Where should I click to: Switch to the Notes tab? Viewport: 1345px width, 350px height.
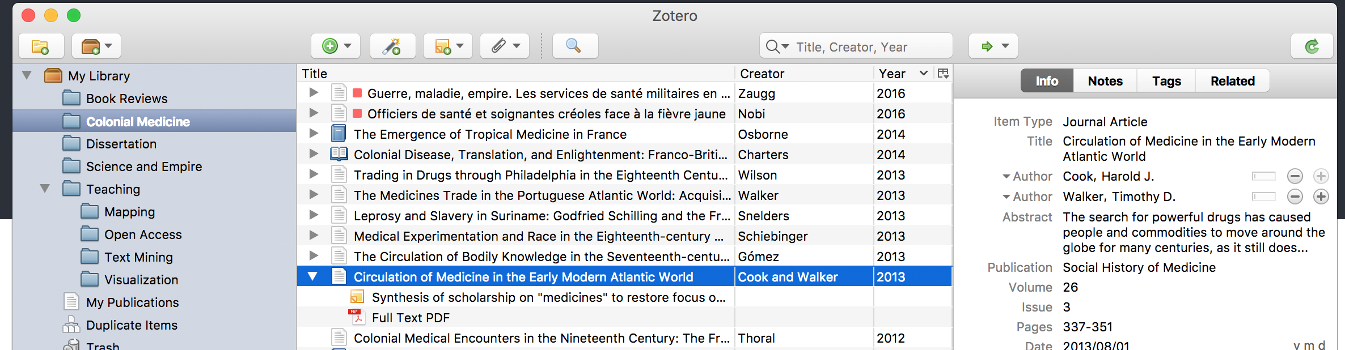tap(1105, 81)
